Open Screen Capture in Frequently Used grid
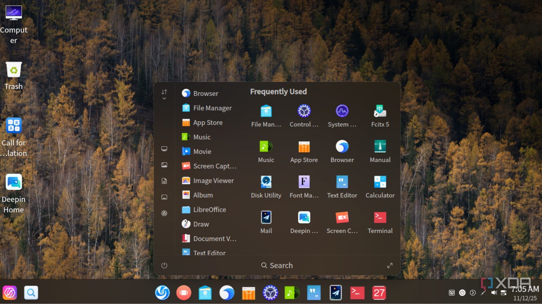 point(342,222)
